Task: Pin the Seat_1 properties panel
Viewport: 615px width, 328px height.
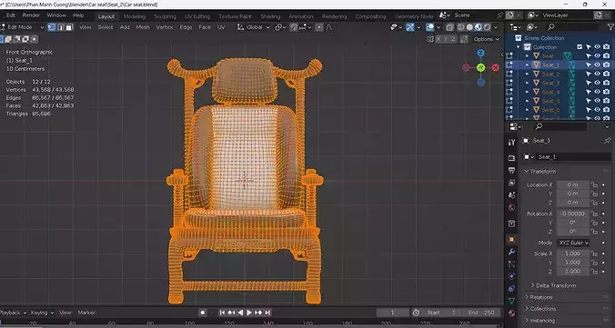Action: coord(607,140)
